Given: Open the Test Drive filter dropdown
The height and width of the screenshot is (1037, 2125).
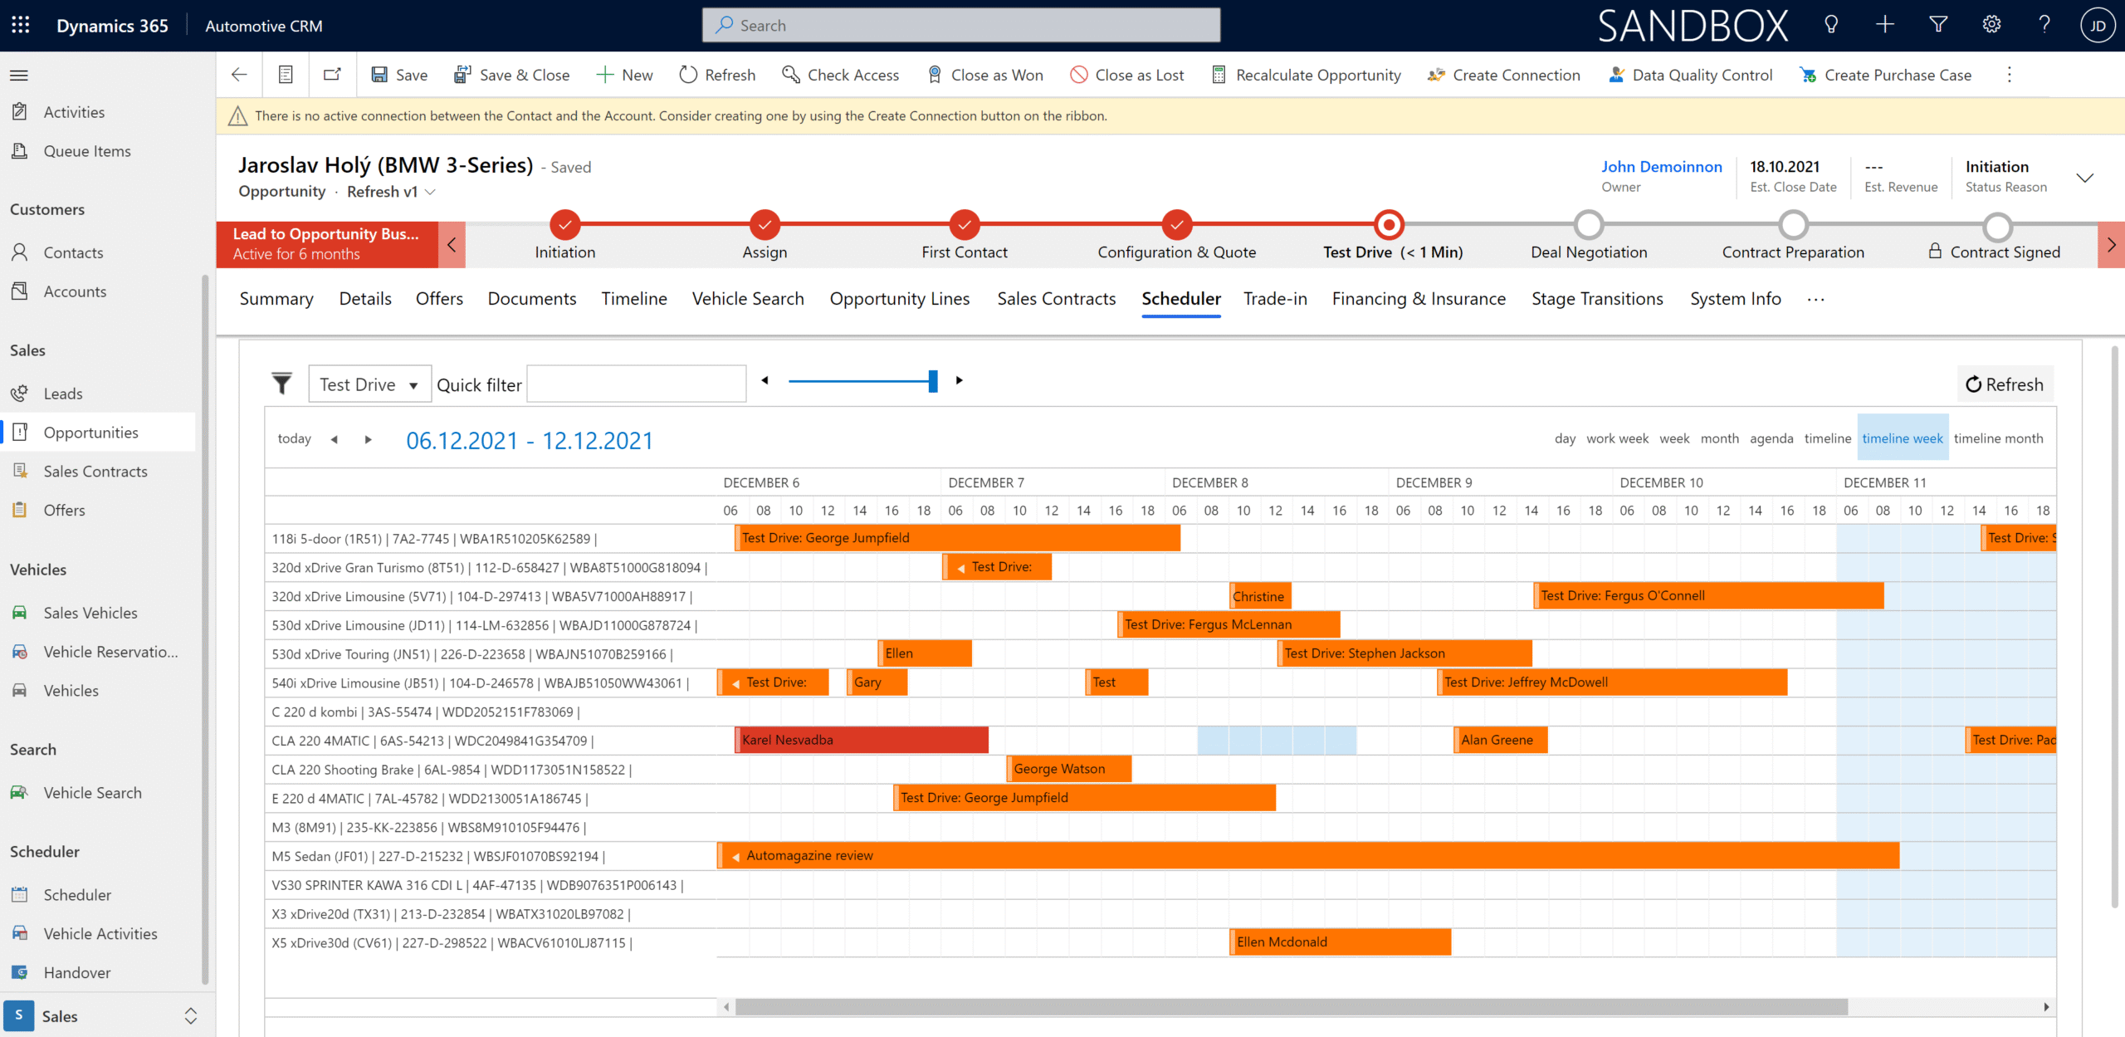Looking at the screenshot, I should [x=369, y=384].
